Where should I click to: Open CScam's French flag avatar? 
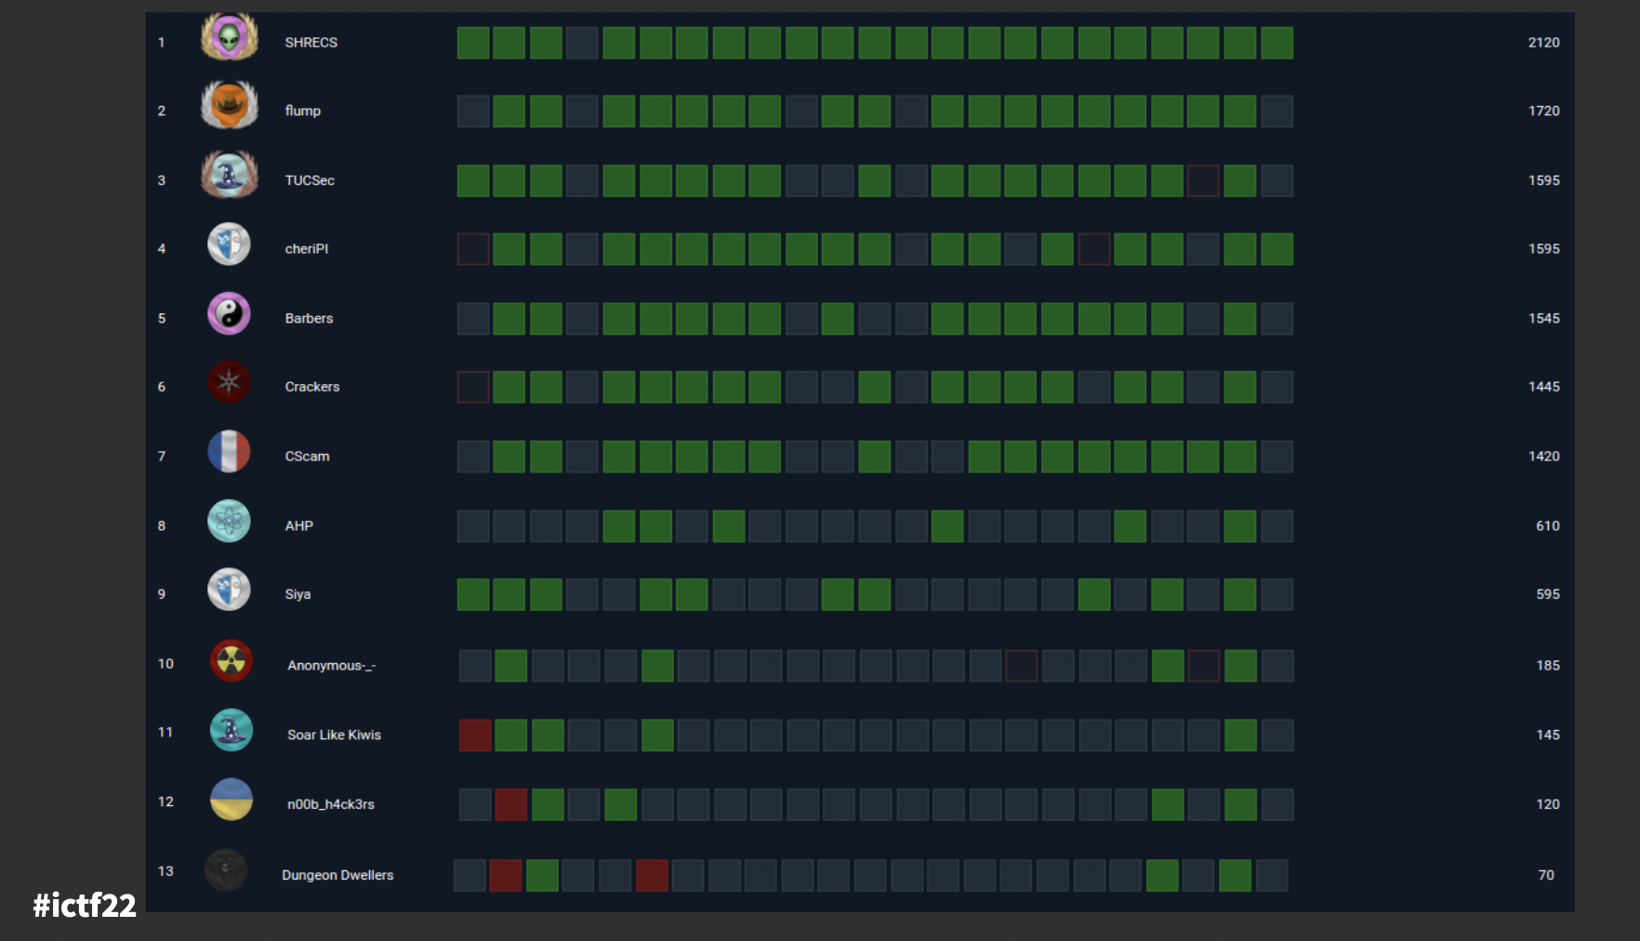pyautogui.click(x=229, y=451)
